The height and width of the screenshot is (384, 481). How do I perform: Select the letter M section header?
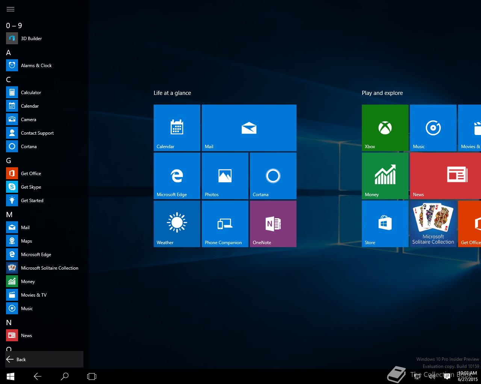9,214
